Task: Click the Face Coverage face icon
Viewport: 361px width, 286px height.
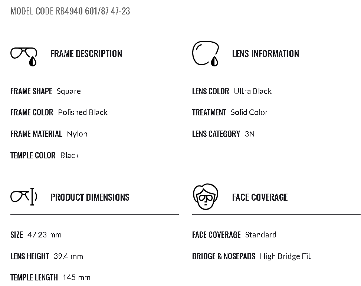Action: (206, 197)
